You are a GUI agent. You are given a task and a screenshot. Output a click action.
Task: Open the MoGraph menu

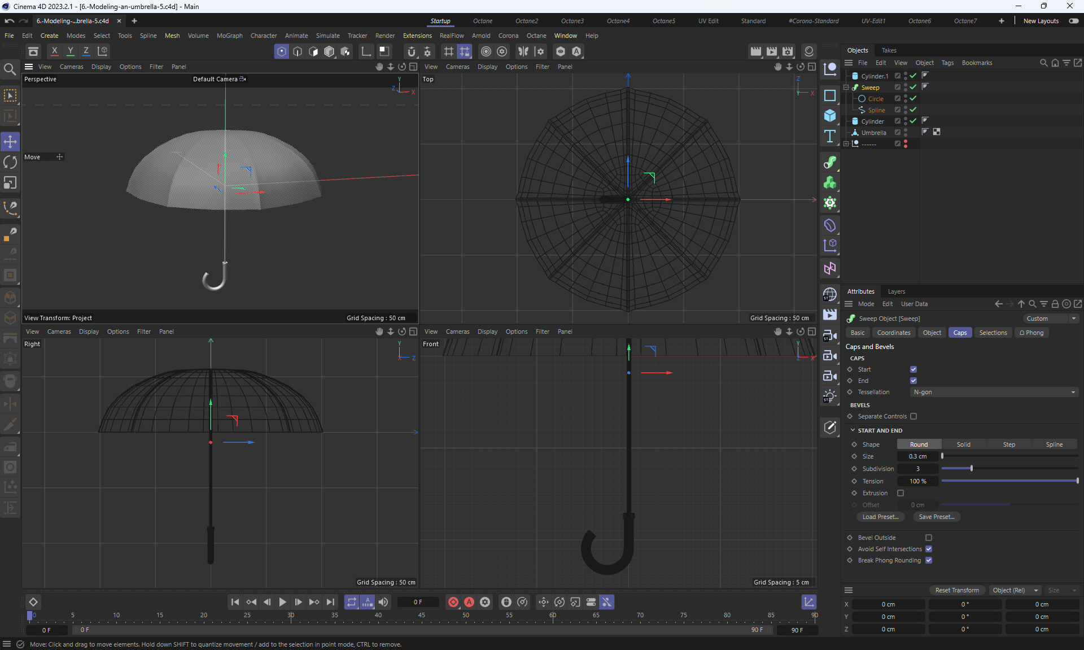(x=229, y=36)
